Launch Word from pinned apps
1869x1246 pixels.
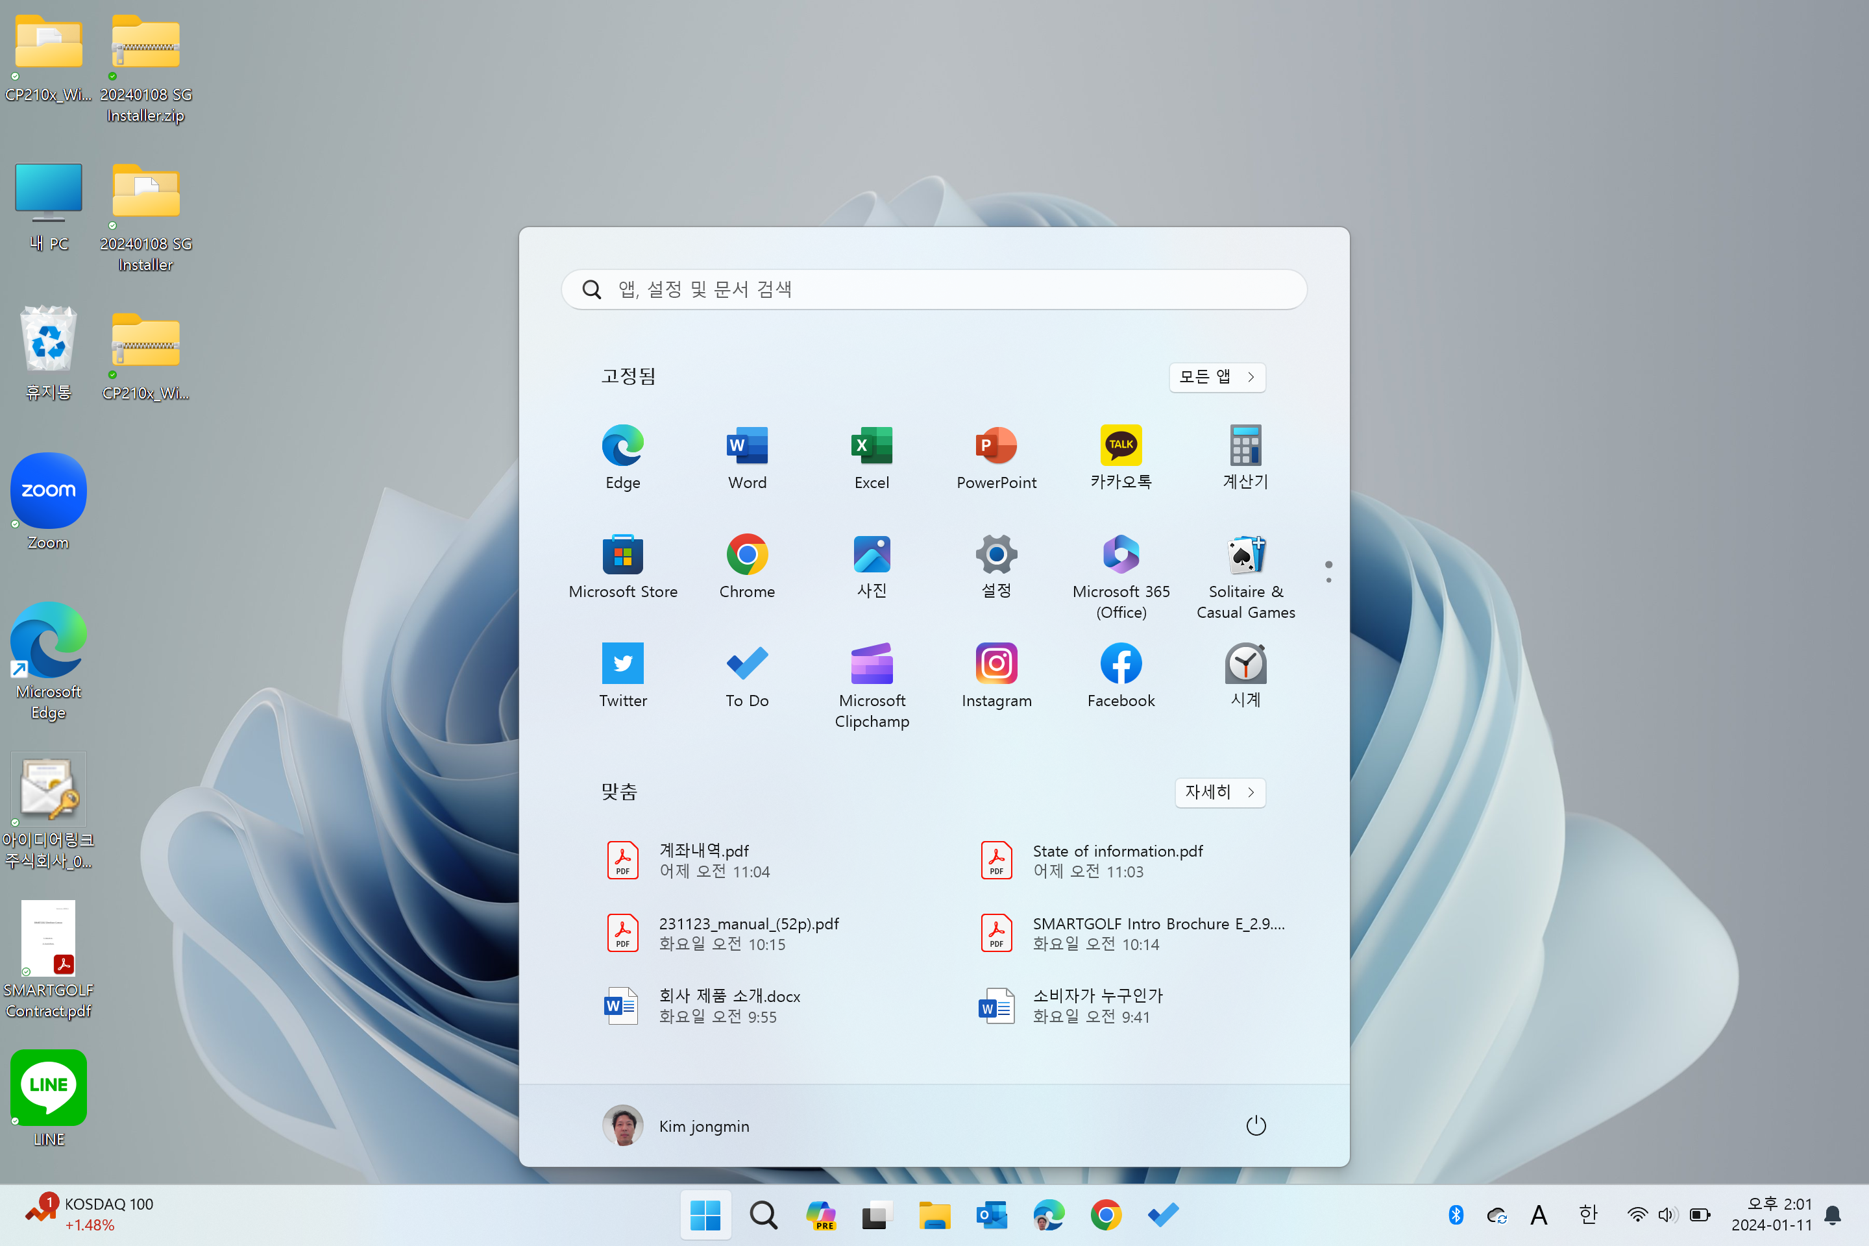(x=747, y=456)
